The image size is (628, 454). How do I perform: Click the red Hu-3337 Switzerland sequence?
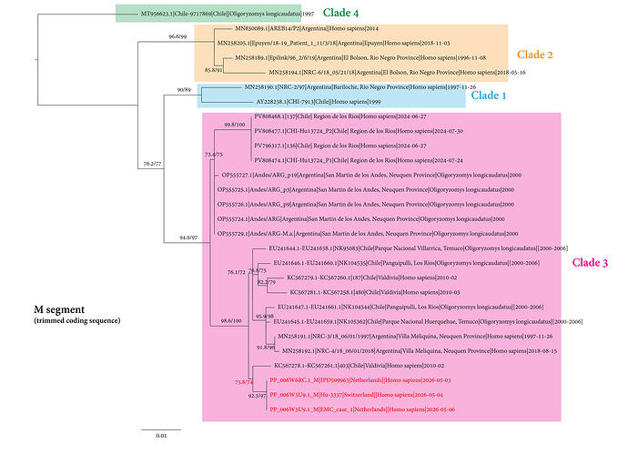click(356, 395)
